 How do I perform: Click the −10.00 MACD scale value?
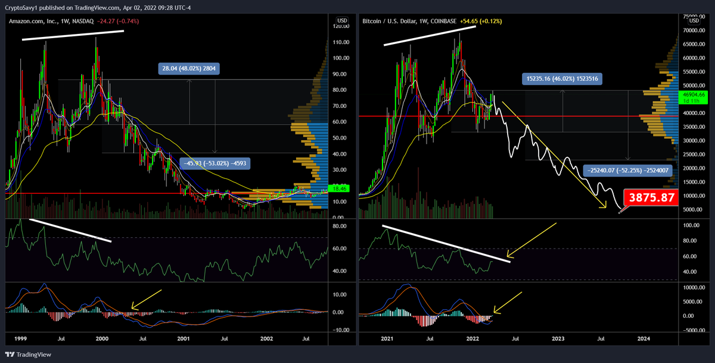[x=341, y=330]
